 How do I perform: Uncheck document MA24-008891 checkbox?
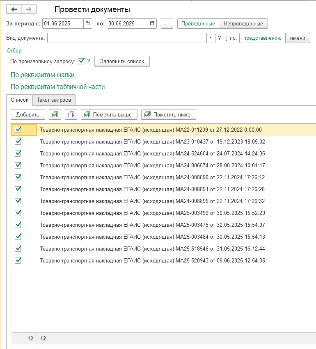(x=18, y=189)
